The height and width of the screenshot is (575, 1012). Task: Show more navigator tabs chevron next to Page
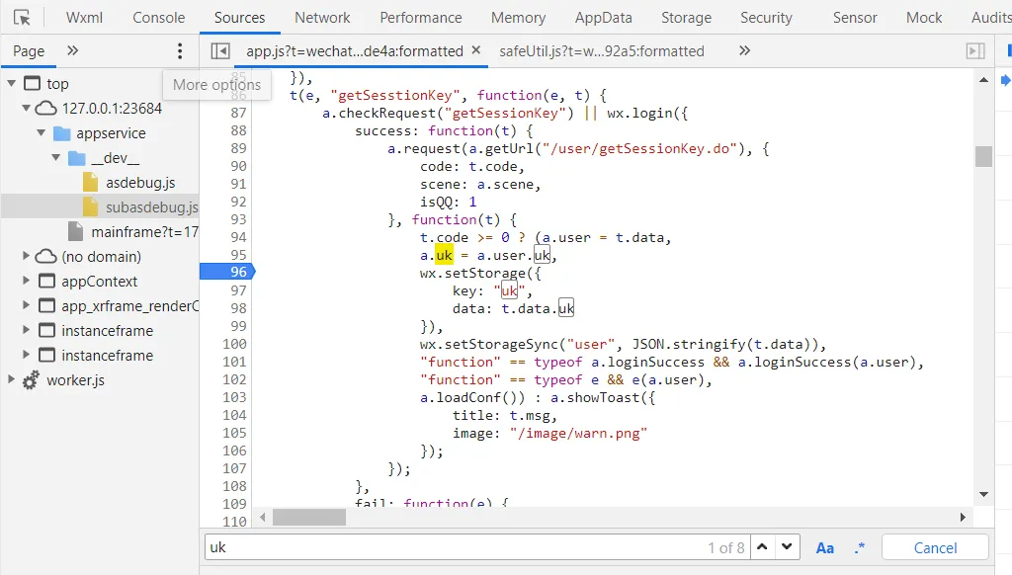click(72, 50)
